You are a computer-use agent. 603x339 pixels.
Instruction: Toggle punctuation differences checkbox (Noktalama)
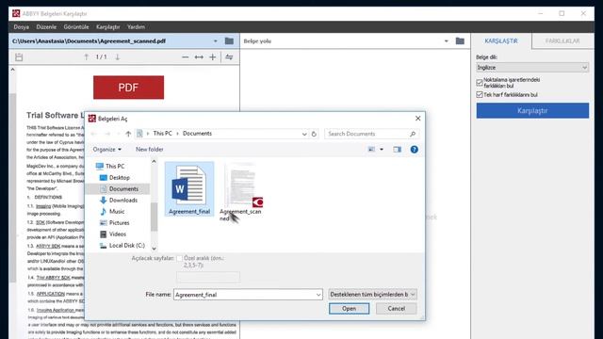tap(480, 83)
